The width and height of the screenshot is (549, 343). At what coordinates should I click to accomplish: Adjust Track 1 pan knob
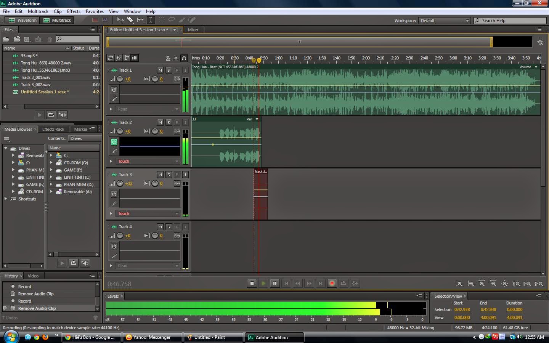[155, 79]
